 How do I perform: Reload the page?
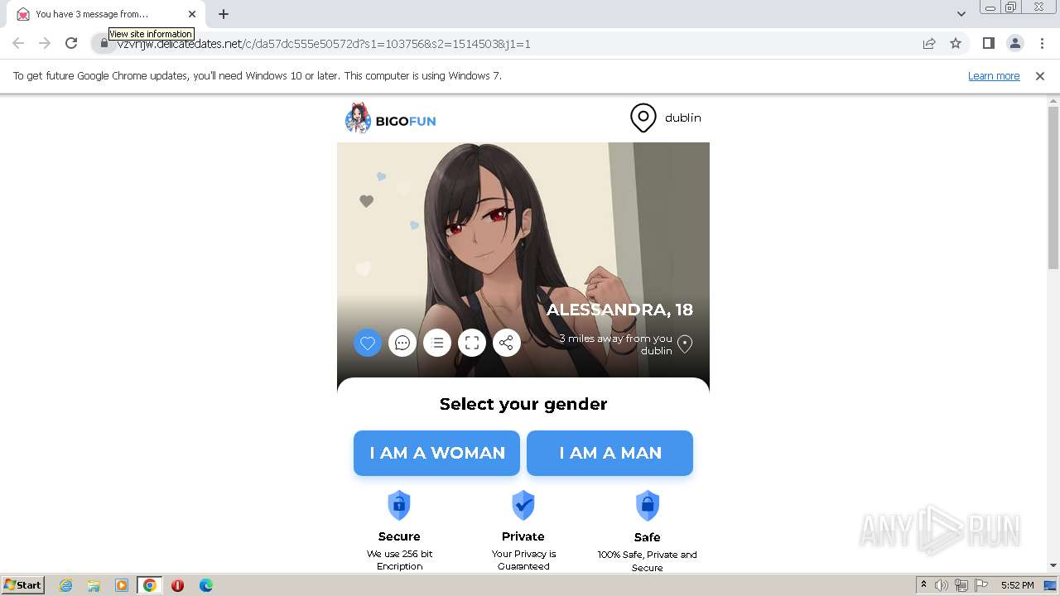coord(71,43)
